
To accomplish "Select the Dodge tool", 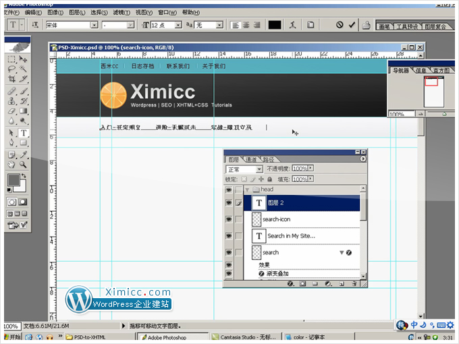I will [23, 121].
